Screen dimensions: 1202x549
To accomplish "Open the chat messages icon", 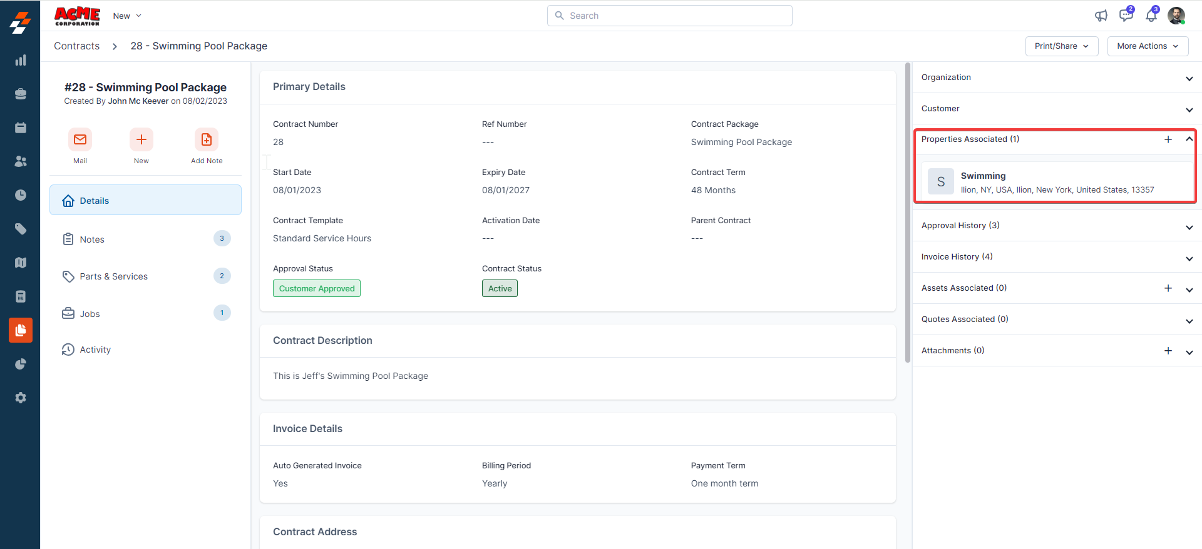I will [x=1126, y=16].
